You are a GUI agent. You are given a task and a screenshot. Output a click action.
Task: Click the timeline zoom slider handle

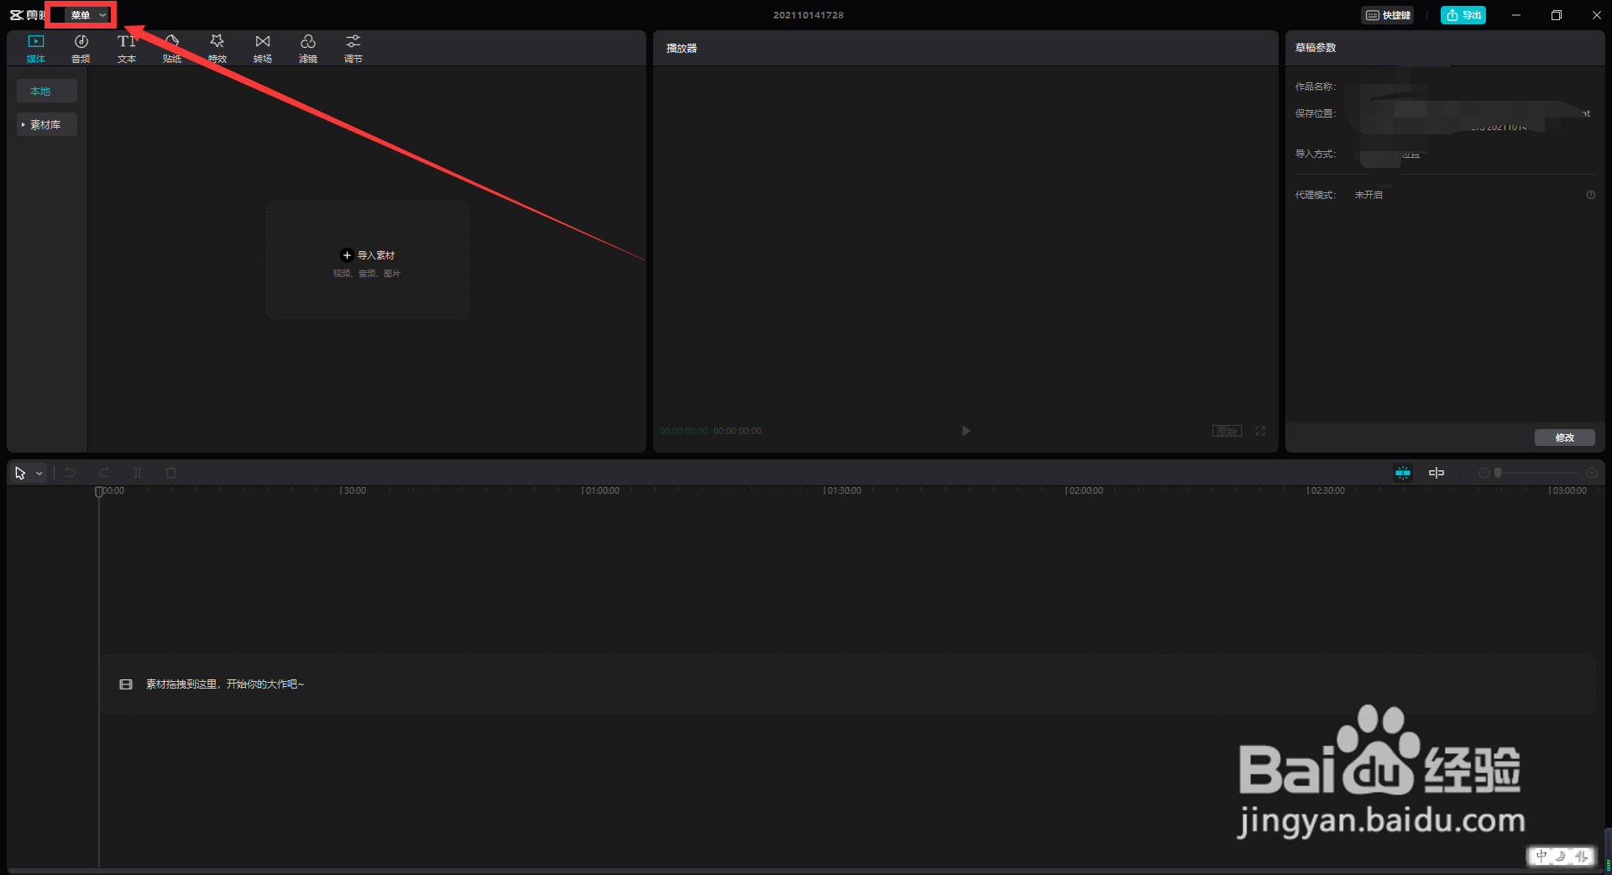click(x=1498, y=473)
